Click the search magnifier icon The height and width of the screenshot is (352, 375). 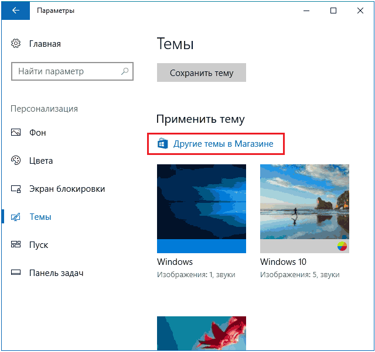pos(125,71)
